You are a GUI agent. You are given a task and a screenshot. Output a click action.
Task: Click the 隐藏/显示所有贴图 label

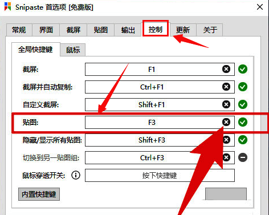(x=52, y=140)
